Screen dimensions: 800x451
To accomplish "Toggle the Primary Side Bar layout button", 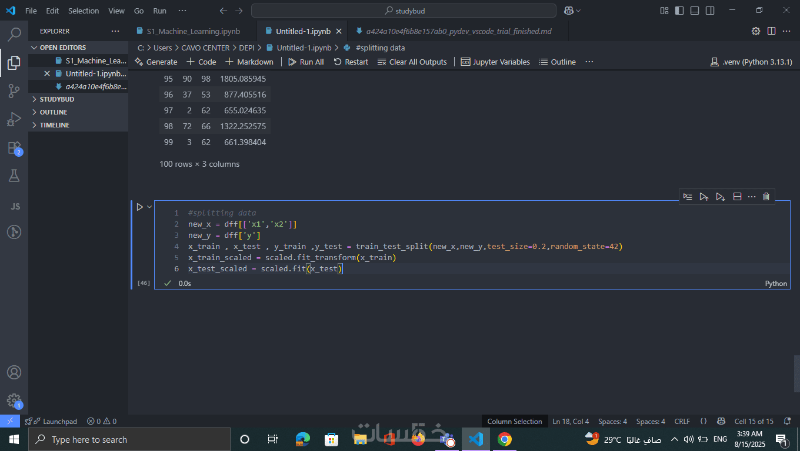I will point(679,11).
